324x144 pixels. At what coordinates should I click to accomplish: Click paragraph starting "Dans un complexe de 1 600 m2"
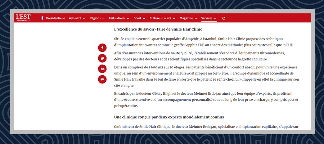tap(207, 76)
